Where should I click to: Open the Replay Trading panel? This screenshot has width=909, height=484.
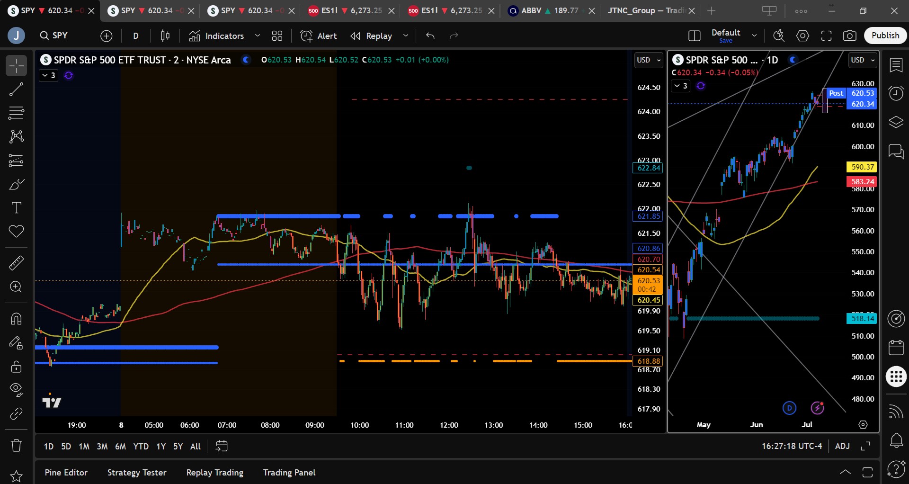[x=215, y=473]
